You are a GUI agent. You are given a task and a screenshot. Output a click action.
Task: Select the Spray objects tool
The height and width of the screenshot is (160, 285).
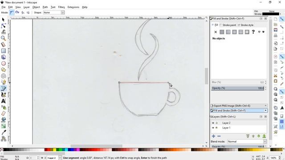[x=3, y=107]
